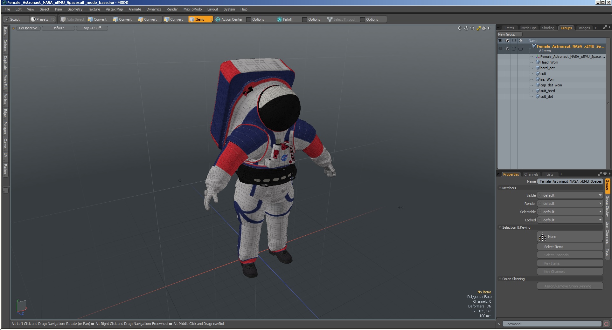Open the Perspective view type dropdown
This screenshot has height=330, width=612.
click(x=28, y=28)
